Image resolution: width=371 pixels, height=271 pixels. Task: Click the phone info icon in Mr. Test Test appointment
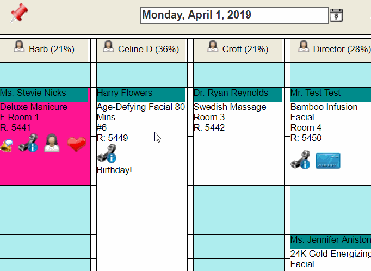300,160
